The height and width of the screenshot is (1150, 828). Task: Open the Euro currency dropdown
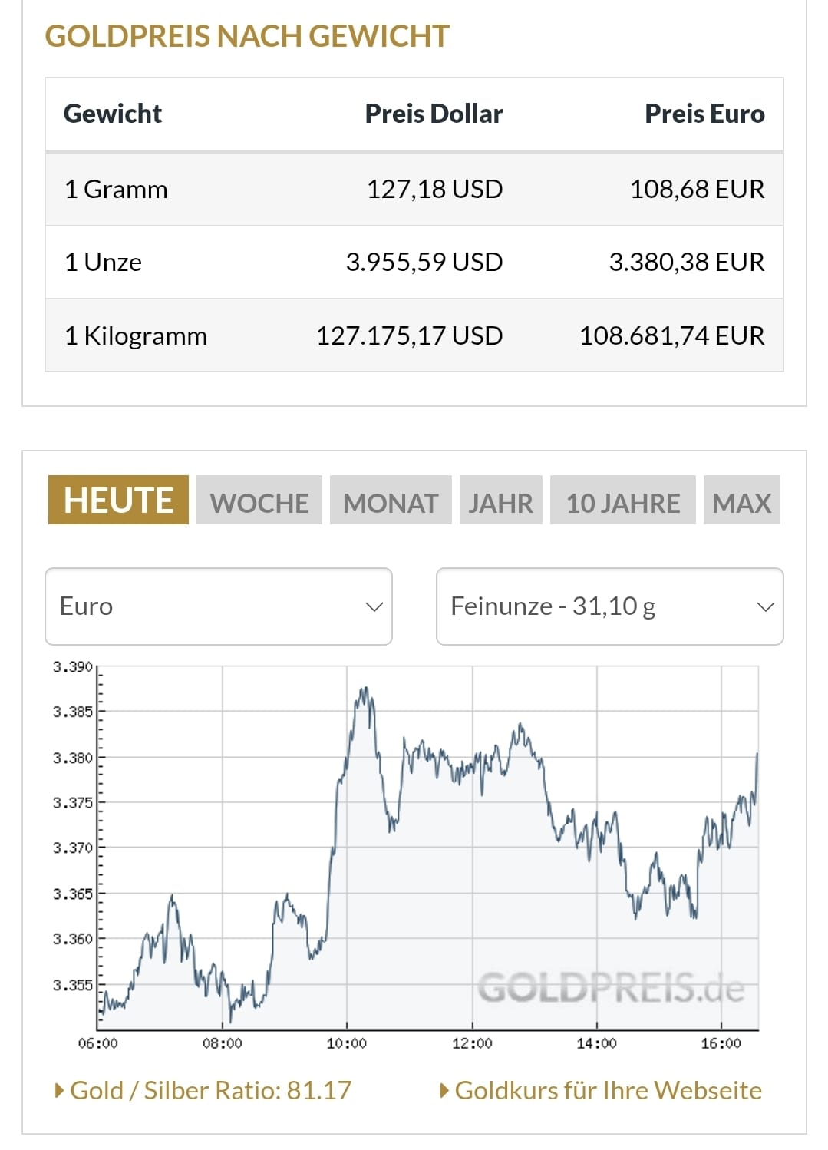[x=219, y=606]
